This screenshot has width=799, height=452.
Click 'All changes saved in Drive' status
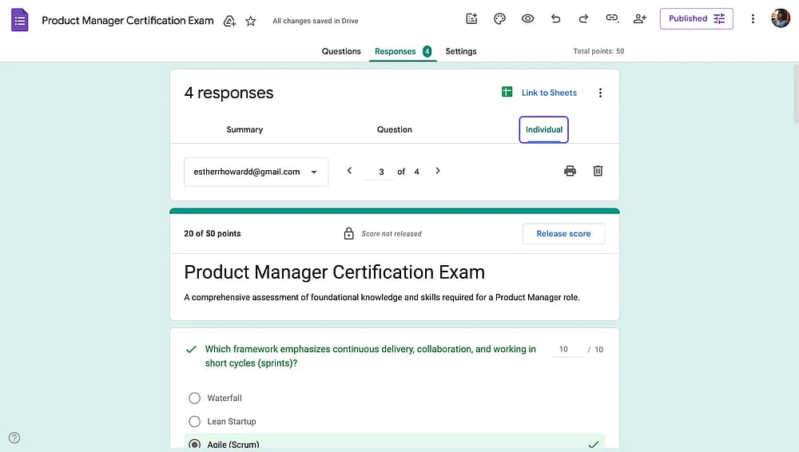315,21
